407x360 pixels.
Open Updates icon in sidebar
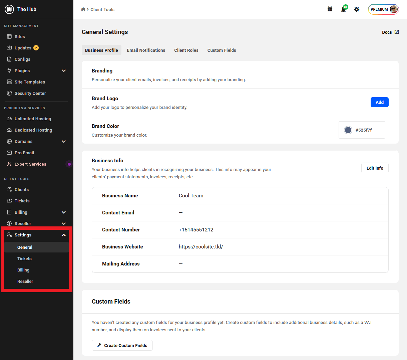pos(9,48)
